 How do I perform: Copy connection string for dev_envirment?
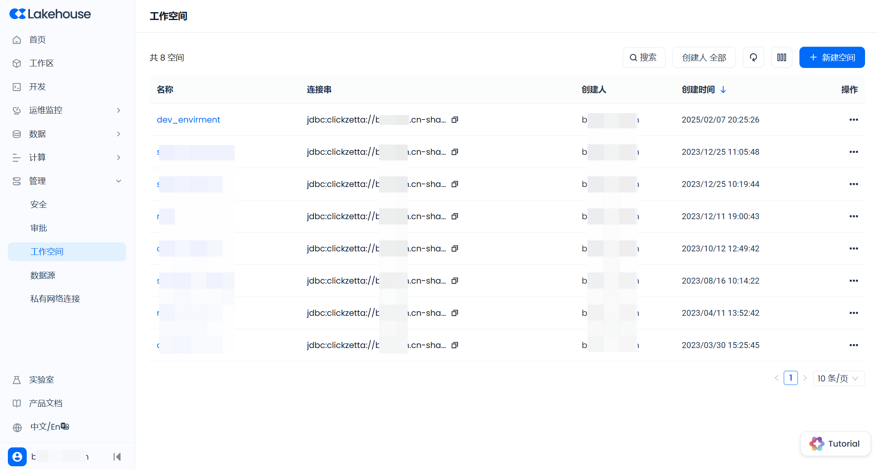[x=455, y=120]
